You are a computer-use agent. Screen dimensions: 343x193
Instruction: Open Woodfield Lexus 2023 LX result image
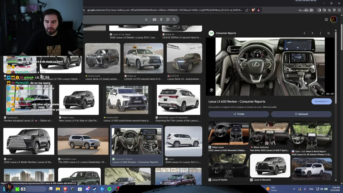click(x=83, y=141)
